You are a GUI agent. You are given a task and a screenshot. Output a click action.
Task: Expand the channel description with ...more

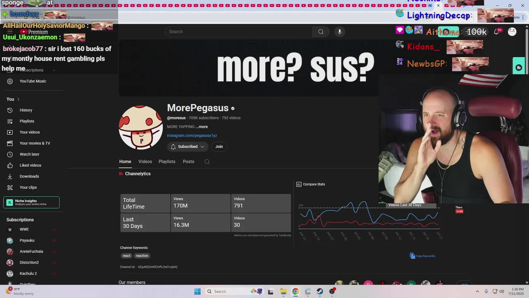point(202,127)
